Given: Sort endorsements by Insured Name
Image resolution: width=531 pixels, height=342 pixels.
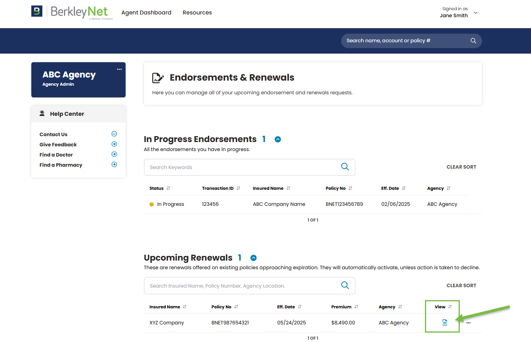Looking at the screenshot, I should tap(288, 188).
